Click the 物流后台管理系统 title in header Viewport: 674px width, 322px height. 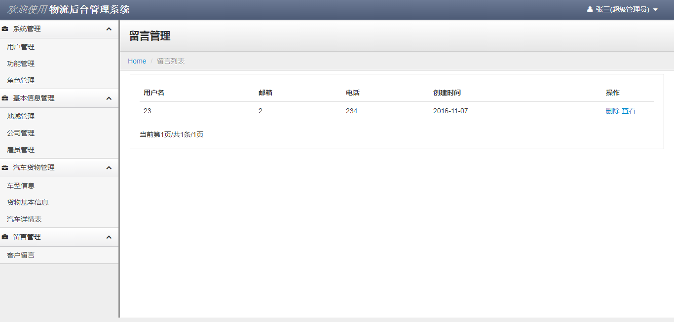click(x=89, y=9)
